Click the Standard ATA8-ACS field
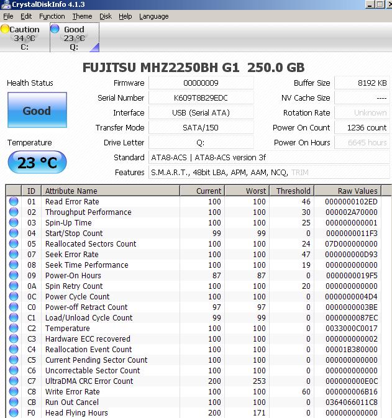Image resolution: width=392 pixels, height=418 pixels. pos(269,158)
